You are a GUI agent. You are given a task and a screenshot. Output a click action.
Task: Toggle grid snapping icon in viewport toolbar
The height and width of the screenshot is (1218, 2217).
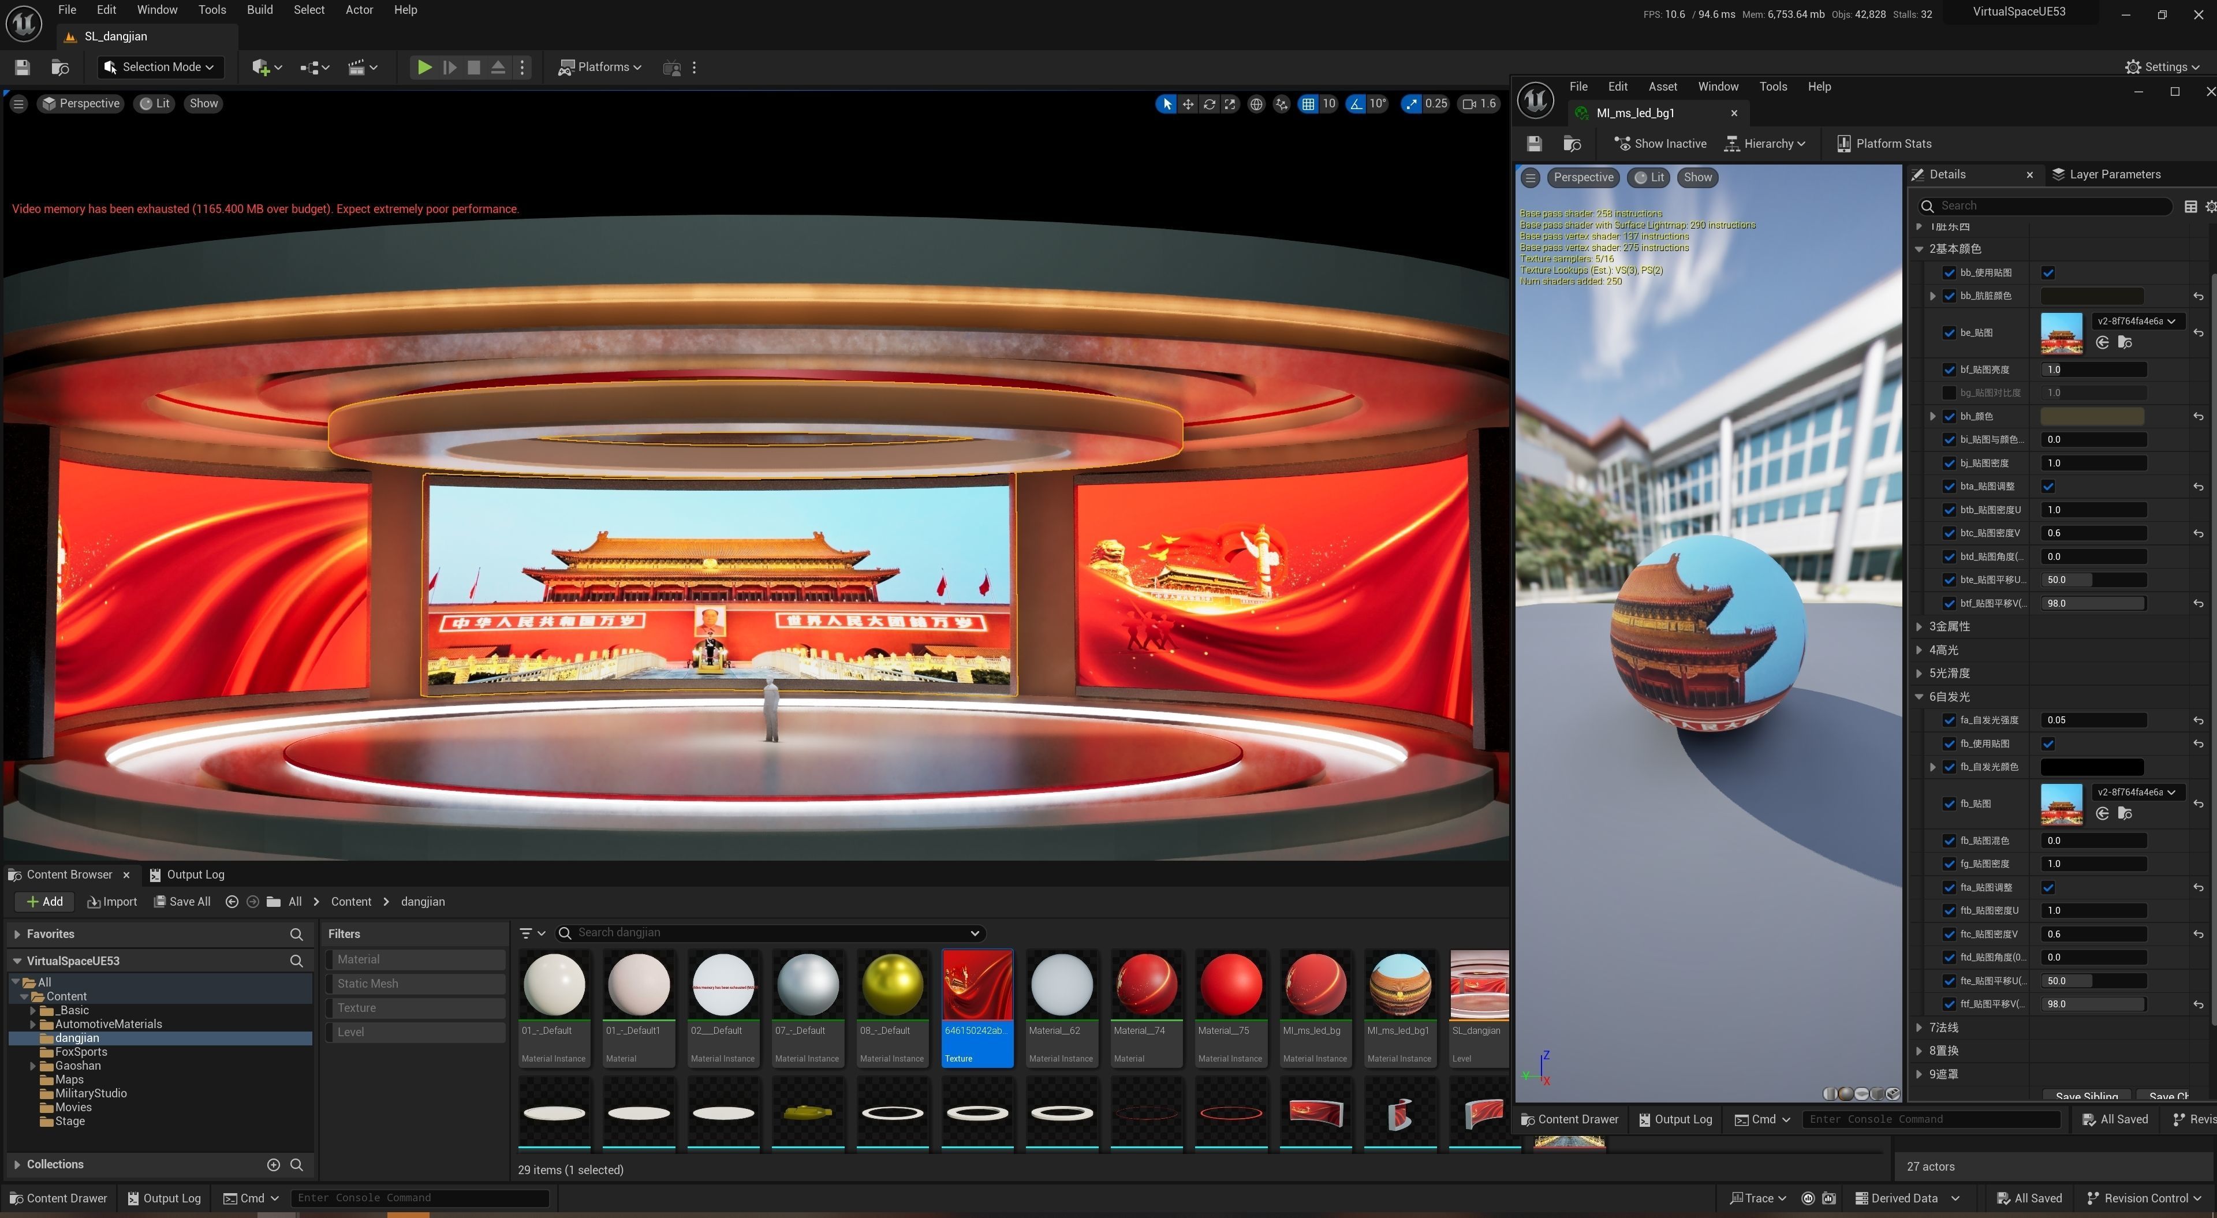click(x=1308, y=104)
